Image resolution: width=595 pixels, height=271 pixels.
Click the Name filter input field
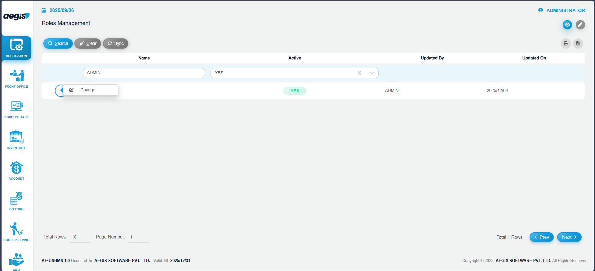pos(144,73)
